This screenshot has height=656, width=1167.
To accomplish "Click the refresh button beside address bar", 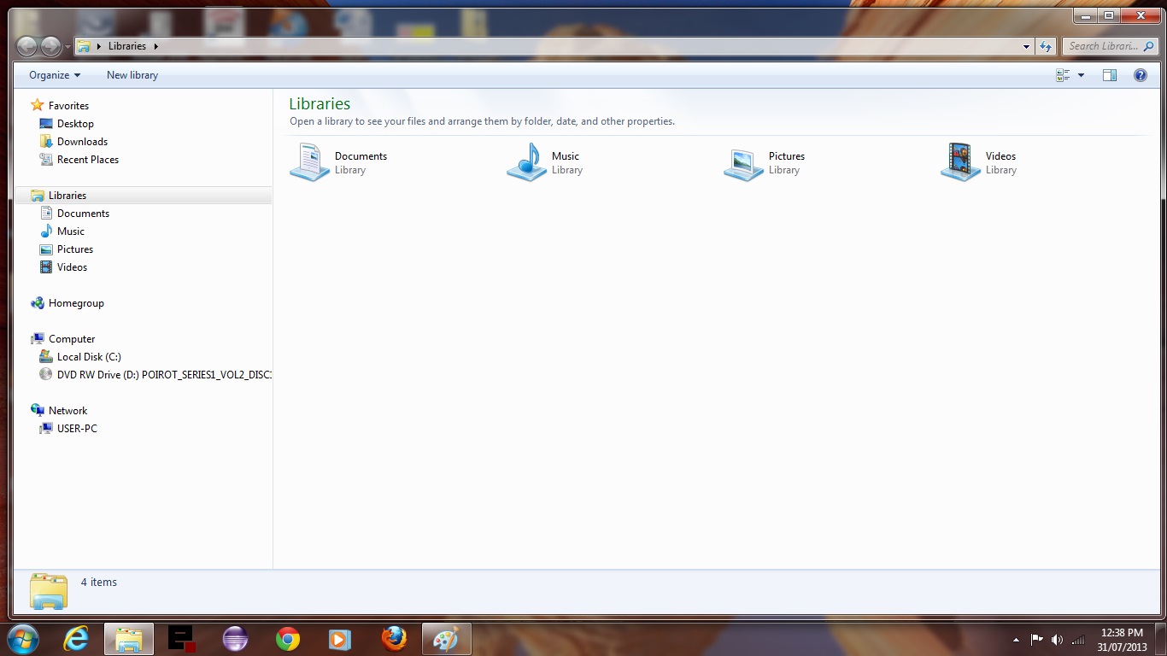I will 1046,46.
